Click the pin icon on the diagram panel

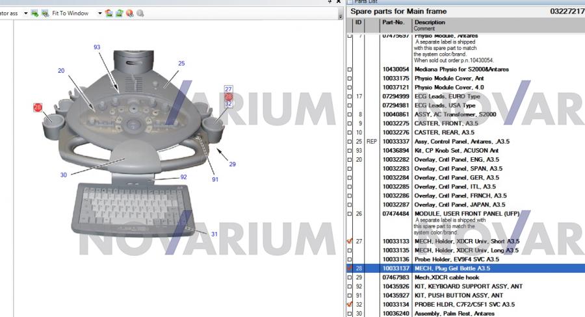point(330,3)
